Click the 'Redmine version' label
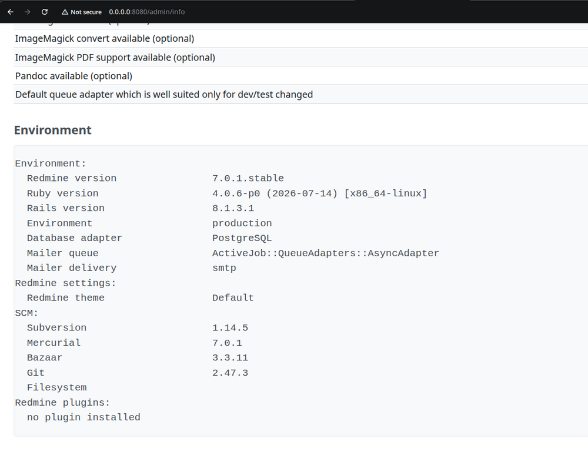The image size is (588, 455). [x=72, y=178]
